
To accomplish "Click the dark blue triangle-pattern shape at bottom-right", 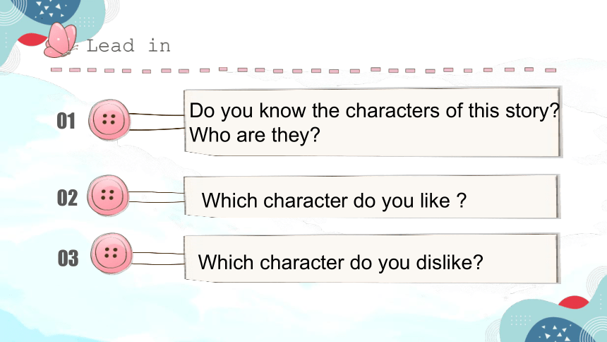I will pos(555,331).
